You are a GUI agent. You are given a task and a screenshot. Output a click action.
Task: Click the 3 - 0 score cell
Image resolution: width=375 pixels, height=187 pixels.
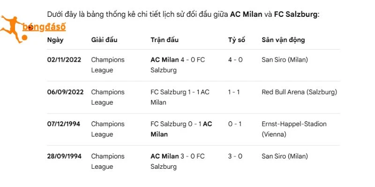pyautogui.click(x=235, y=156)
